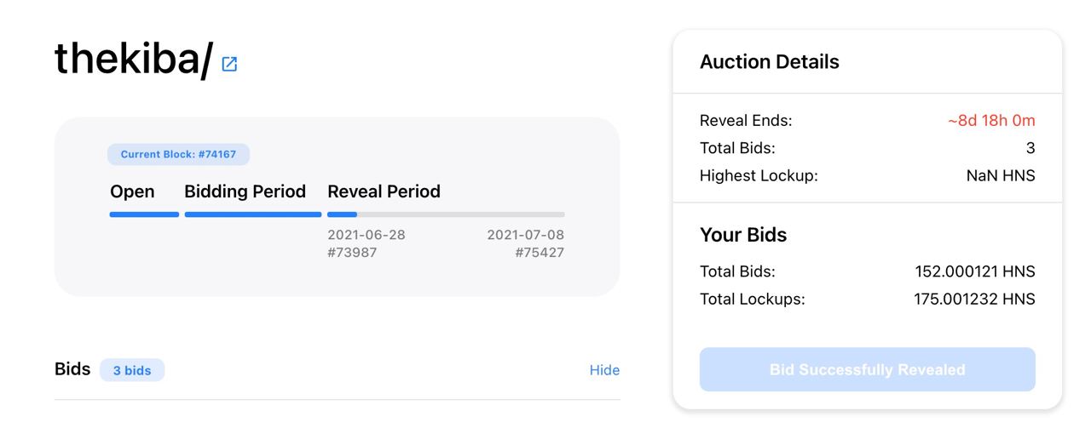Click the 2021-06-28 #73987 start marker

(367, 243)
